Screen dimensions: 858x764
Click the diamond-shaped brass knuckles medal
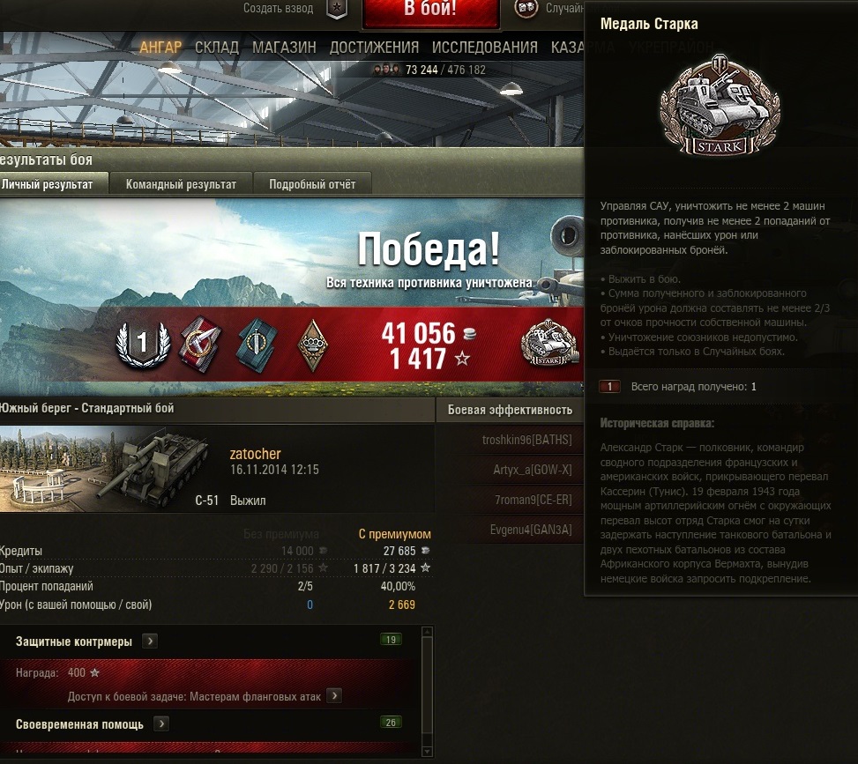tap(312, 345)
